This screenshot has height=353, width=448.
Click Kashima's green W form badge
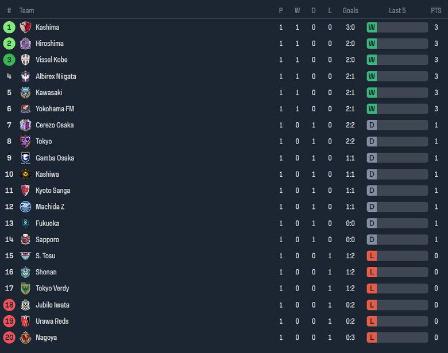click(x=372, y=27)
